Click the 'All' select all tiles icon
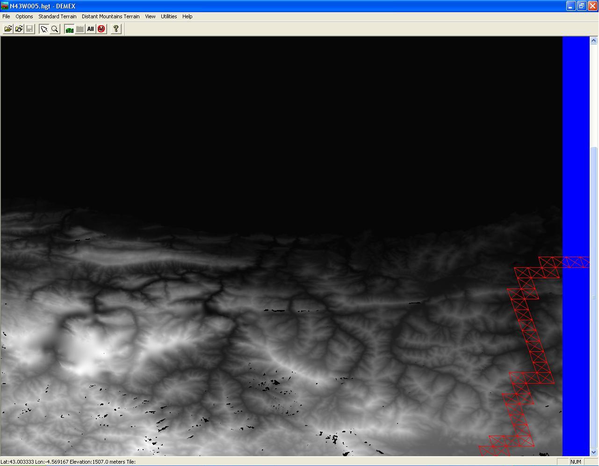Screen dimensions: 599x466 click(x=91, y=29)
